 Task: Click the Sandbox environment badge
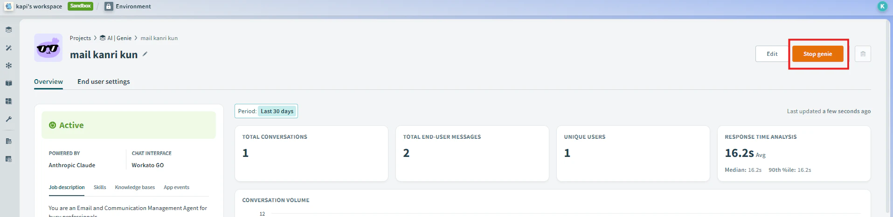(x=80, y=6)
